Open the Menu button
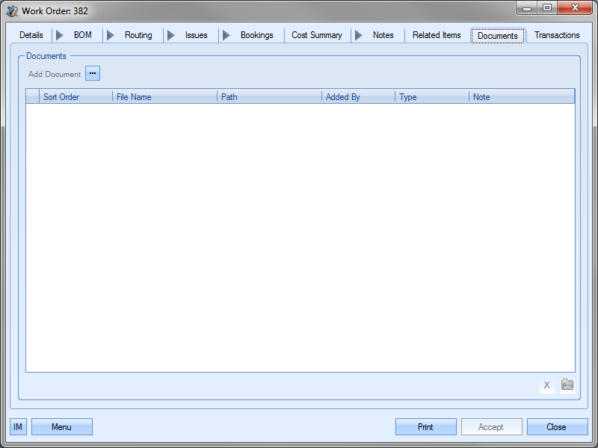Image resolution: width=598 pixels, height=448 pixels. click(61, 427)
